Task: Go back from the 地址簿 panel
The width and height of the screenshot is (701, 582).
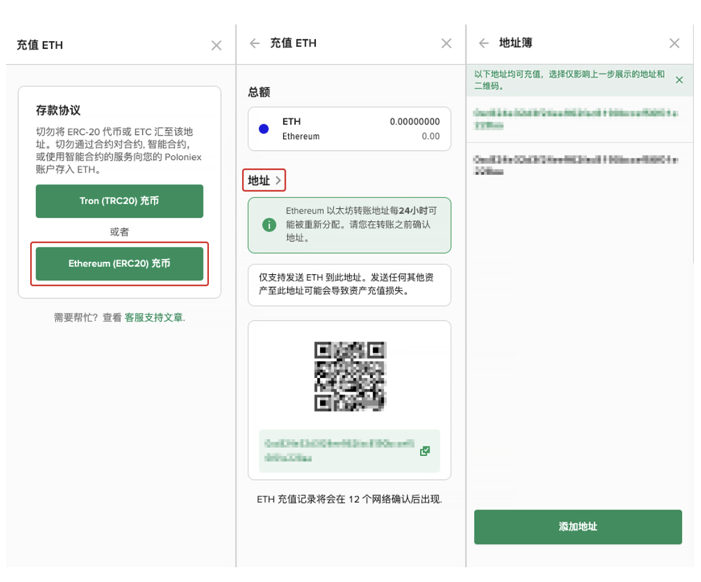Action: pyautogui.click(x=484, y=43)
